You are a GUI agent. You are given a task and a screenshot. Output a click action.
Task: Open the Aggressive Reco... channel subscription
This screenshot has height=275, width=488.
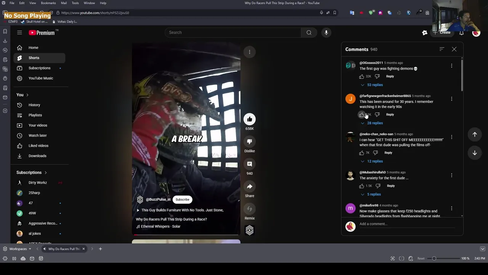[x=39, y=223]
